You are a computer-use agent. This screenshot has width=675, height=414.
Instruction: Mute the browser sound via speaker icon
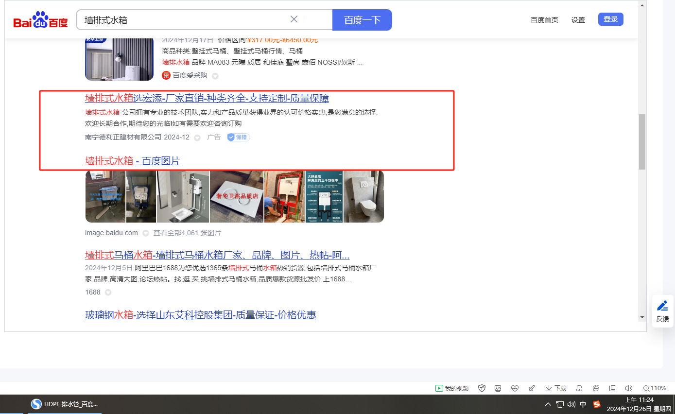[x=629, y=388]
